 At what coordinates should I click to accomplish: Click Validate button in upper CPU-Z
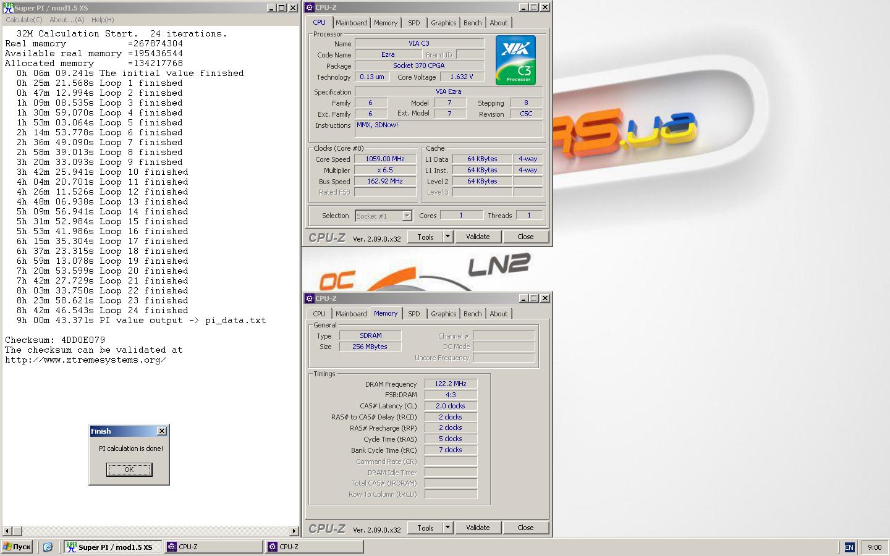click(x=478, y=237)
